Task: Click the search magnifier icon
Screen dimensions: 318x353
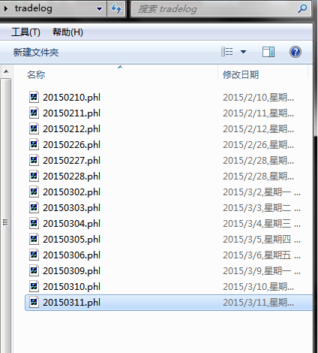Action: [x=303, y=9]
